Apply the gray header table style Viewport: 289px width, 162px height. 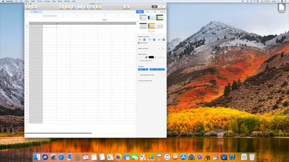(143, 18)
